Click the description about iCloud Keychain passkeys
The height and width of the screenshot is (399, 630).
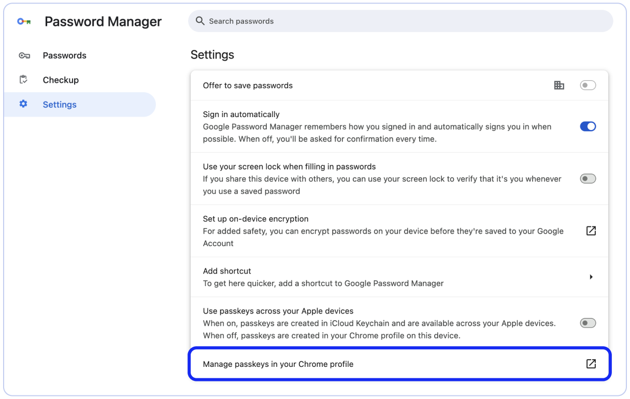click(x=379, y=330)
